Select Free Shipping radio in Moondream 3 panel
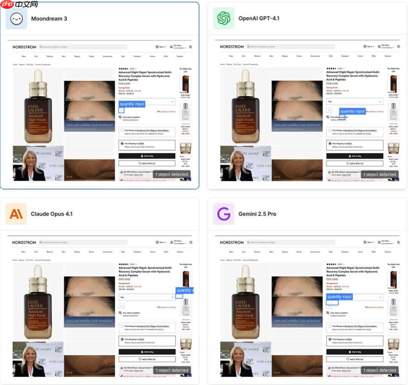The image size is (409, 385). tap(122, 143)
